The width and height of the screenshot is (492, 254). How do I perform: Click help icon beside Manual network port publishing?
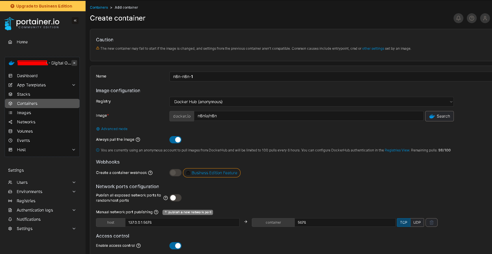coord(156,212)
